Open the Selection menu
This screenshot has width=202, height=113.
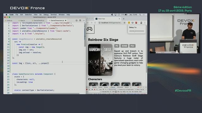pos(28,15)
